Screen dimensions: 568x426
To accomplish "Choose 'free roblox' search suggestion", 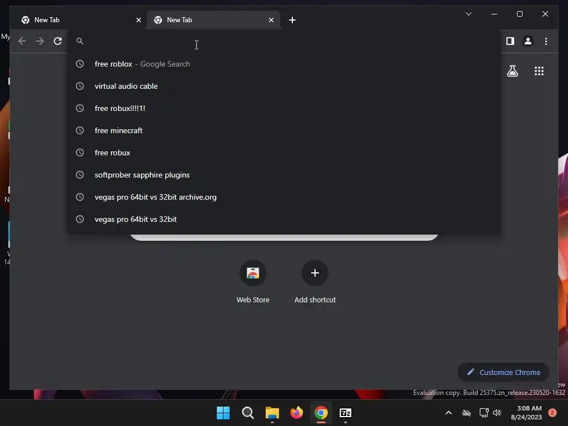I will [283, 64].
